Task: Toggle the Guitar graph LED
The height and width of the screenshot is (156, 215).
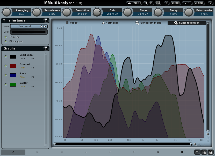Action: pos(6,84)
